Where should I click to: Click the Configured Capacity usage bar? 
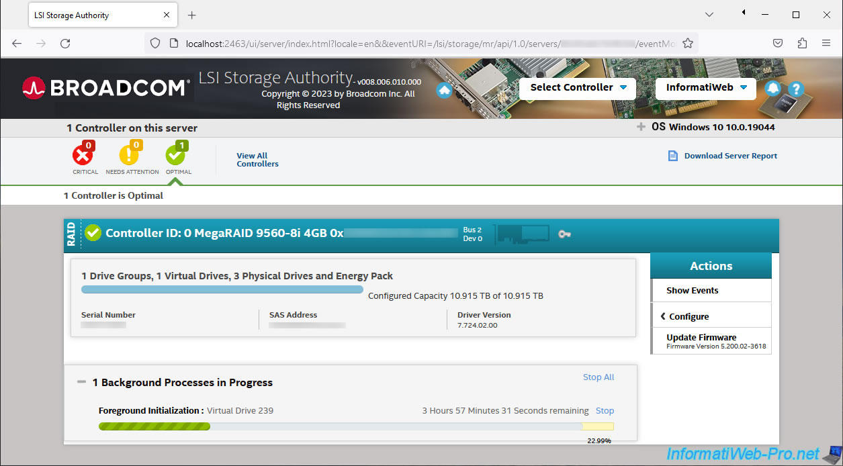[x=222, y=289]
